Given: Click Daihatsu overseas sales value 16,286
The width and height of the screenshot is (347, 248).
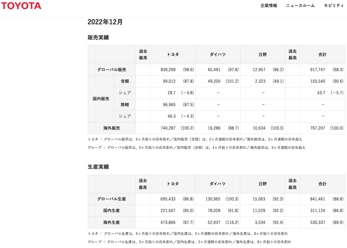Looking at the screenshot, I should pos(214,128).
